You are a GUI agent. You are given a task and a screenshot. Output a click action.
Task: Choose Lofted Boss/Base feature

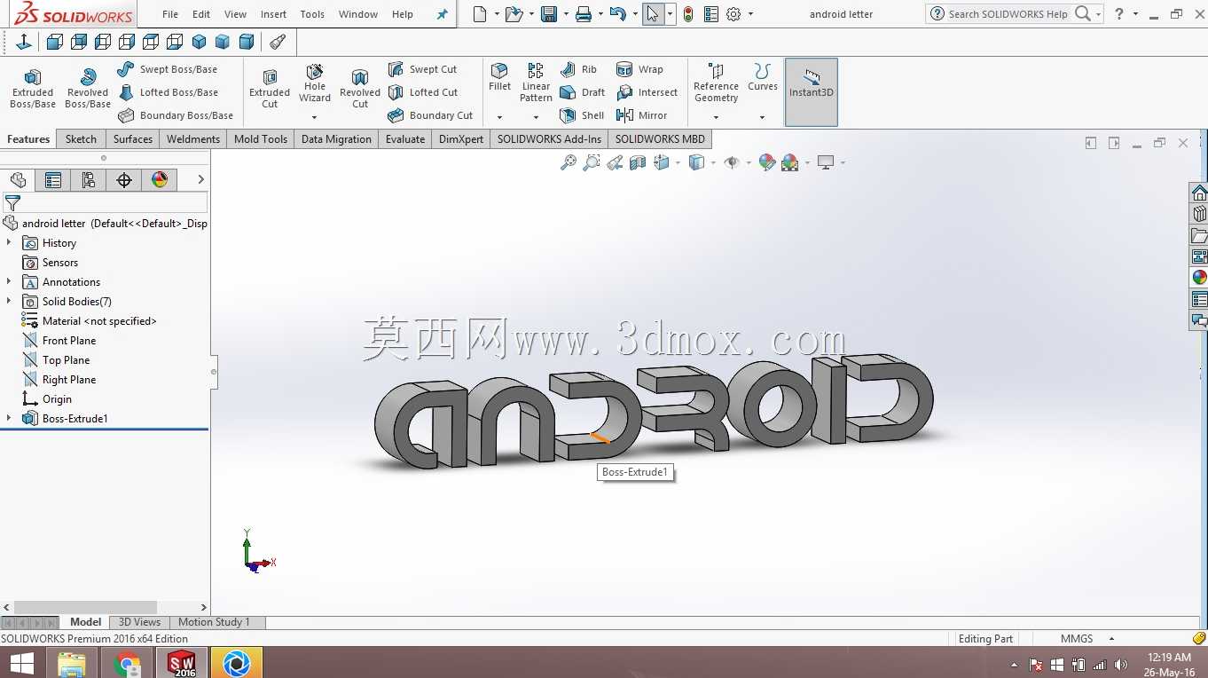[168, 92]
